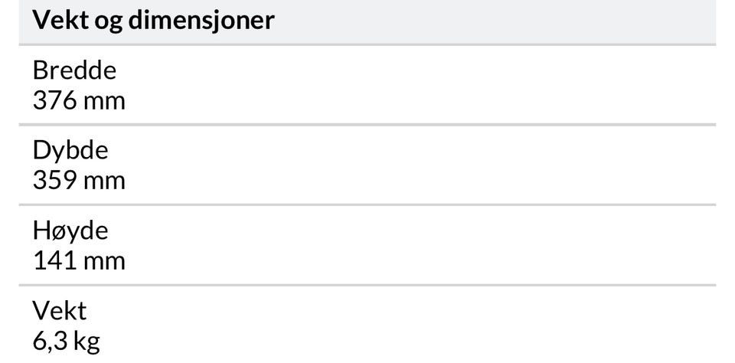The height and width of the screenshot is (363, 735).
Task: Select the 'Bredde' label
Action: point(74,70)
